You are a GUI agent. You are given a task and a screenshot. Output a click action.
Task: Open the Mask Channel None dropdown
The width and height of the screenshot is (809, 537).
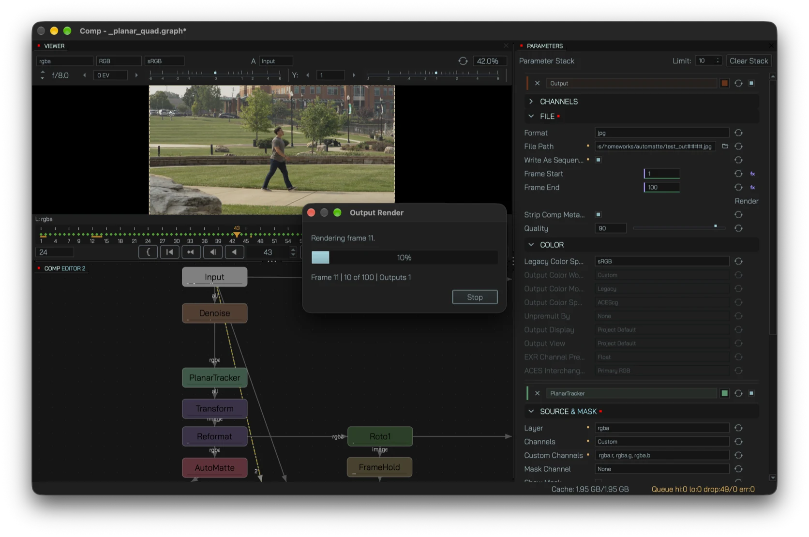pyautogui.click(x=662, y=469)
